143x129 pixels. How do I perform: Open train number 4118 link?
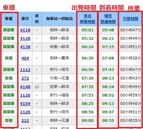click(x=25, y=30)
